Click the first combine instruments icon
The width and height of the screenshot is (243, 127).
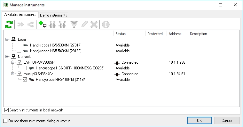tap(52, 25)
